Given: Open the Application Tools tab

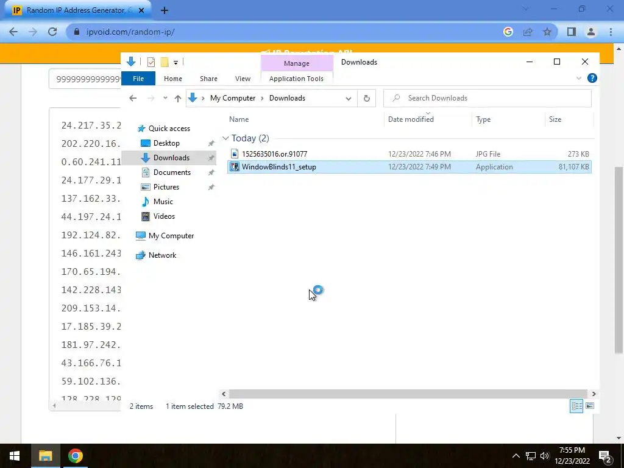Looking at the screenshot, I should click(297, 79).
